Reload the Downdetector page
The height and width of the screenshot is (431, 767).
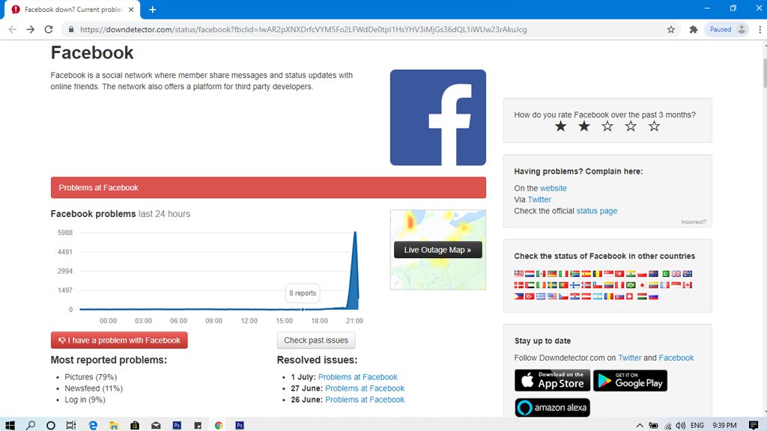(x=49, y=29)
